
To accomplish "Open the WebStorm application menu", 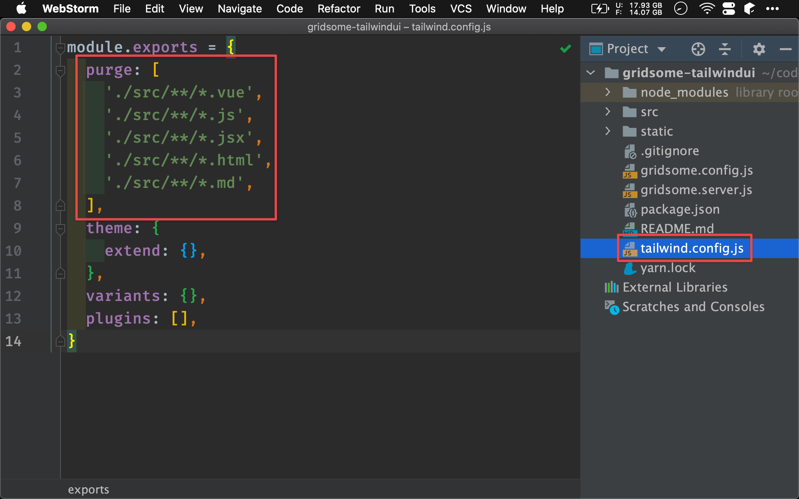I will pyautogui.click(x=70, y=9).
